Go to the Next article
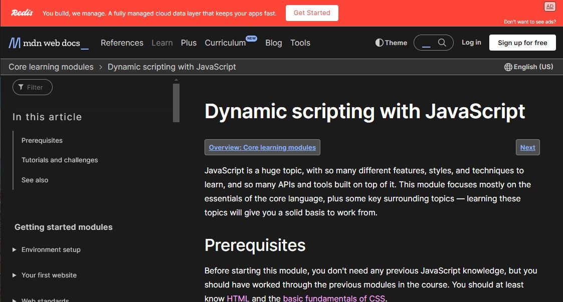Image resolution: width=563 pixels, height=302 pixels. pyautogui.click(x=527, y=147)
